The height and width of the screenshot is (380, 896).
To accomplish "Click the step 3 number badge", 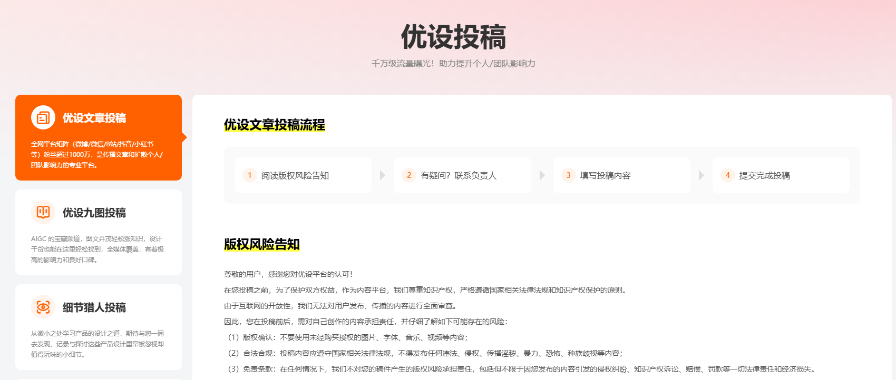I will (568, 175).
